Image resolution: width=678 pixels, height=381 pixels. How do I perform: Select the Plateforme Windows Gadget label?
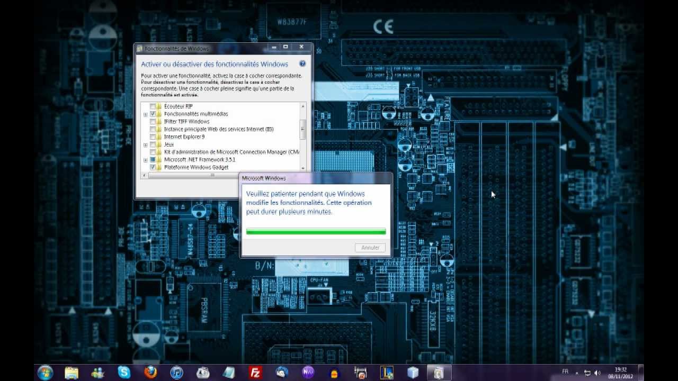[196, 167]
